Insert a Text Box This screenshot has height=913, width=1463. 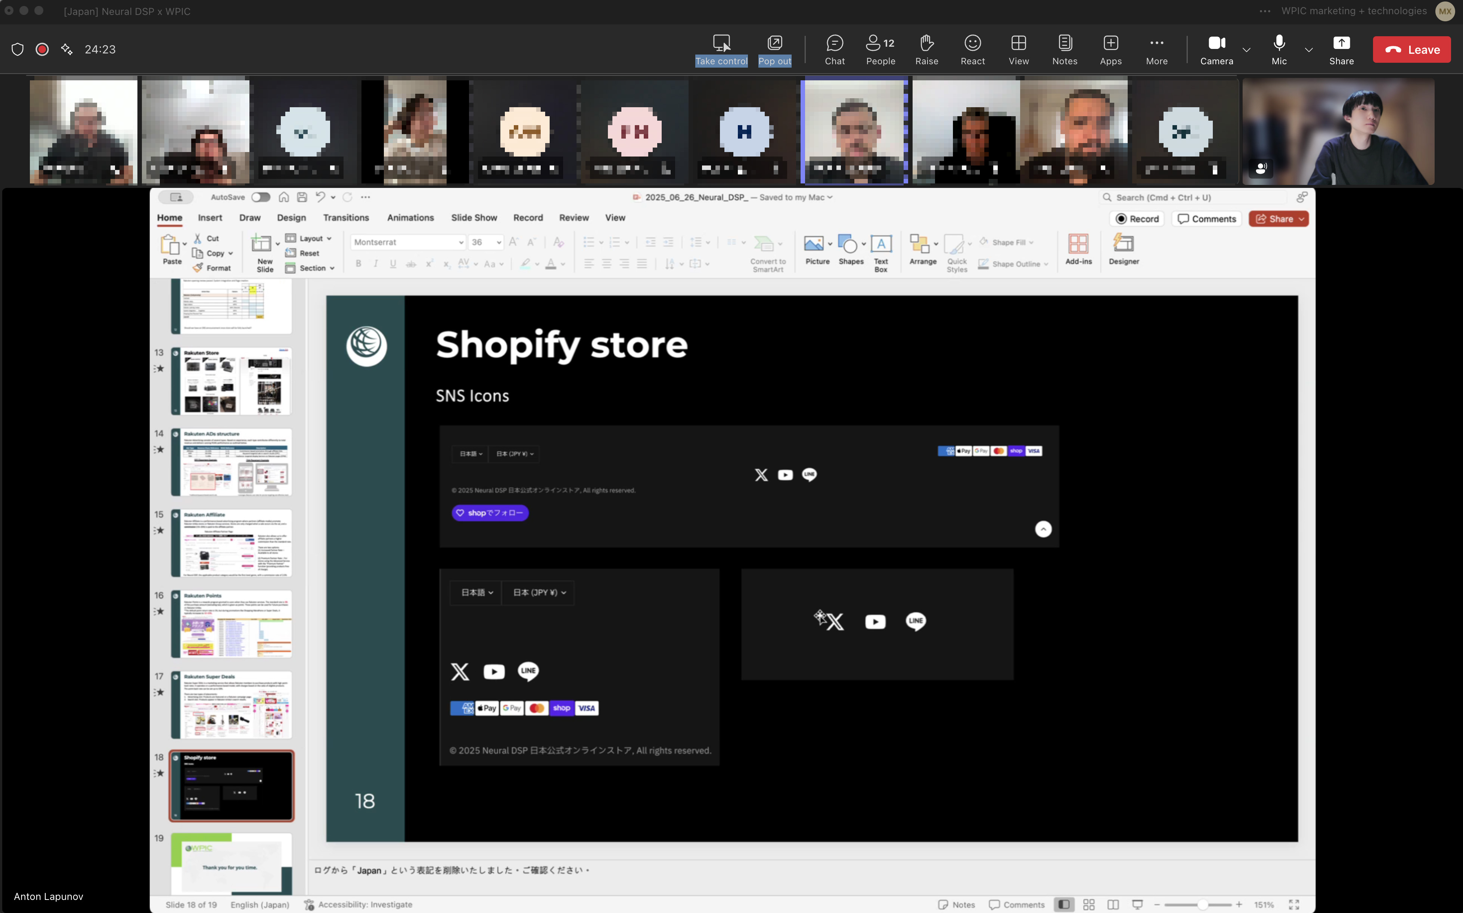[x=880, y=254]
